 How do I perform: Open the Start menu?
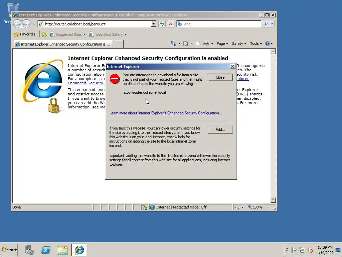pos(9,250)
